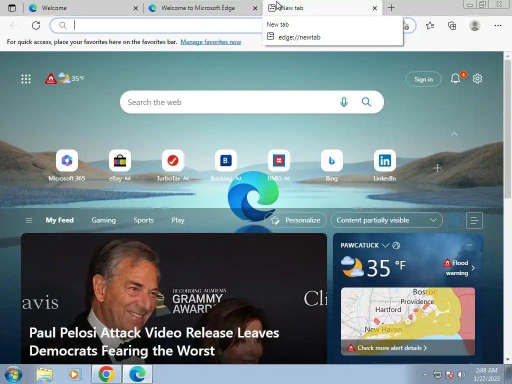512x384 pixels.
Task: Open the Flood warning alert
Action: click(x=459, y=268)
